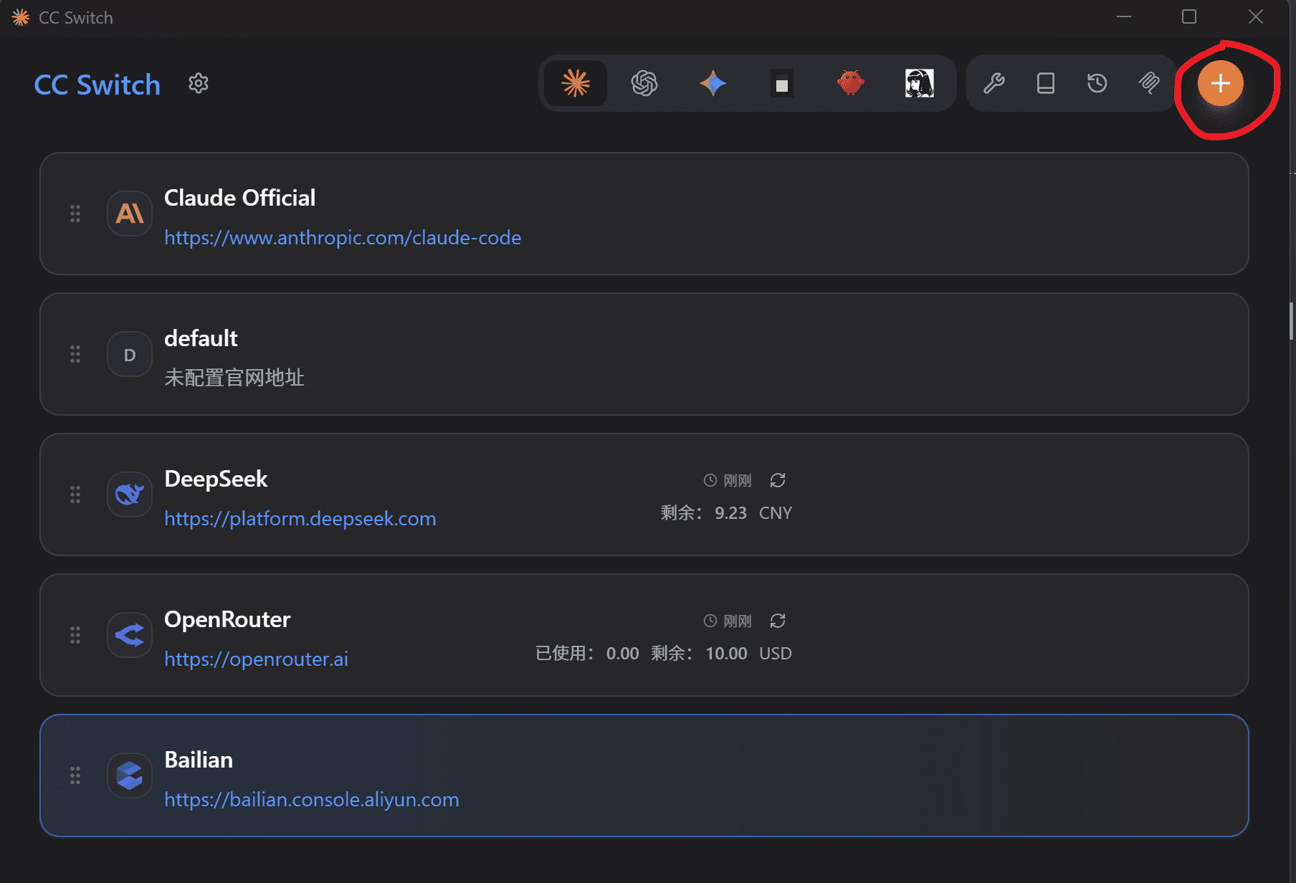The width and height of the screenshot is (1296, 883).
Task: Click the D avatar on default provider
Action: pyautogui.click(x=130, y=354)
